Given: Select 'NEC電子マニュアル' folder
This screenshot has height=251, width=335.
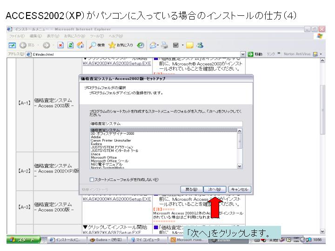Looking at the screenshot, I should [163, 165].
